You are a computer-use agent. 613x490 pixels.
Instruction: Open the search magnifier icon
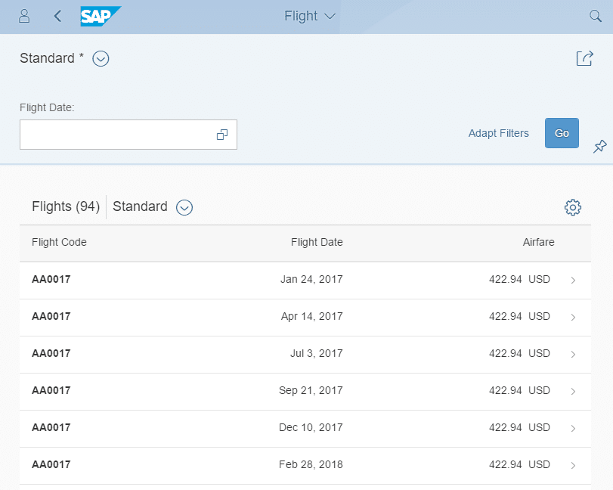pyautogui.click(x=596, y=16)
